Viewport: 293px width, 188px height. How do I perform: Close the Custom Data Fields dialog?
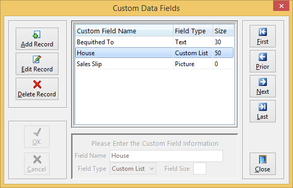(x=263, y=164)
